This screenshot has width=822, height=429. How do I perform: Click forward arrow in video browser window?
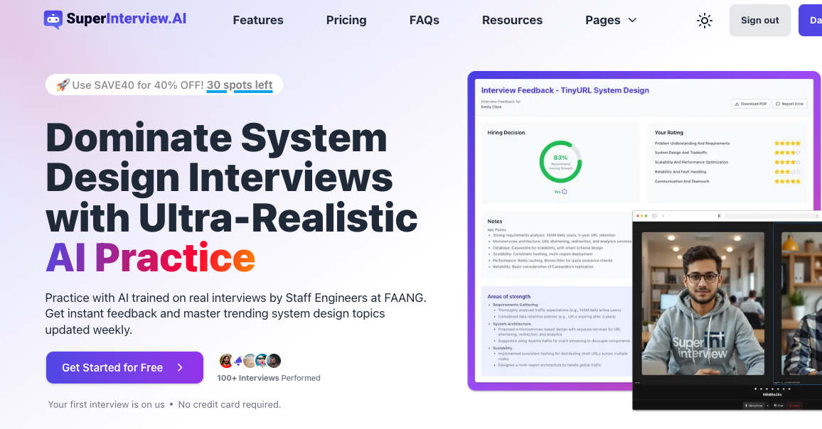(x=669, y=216)
